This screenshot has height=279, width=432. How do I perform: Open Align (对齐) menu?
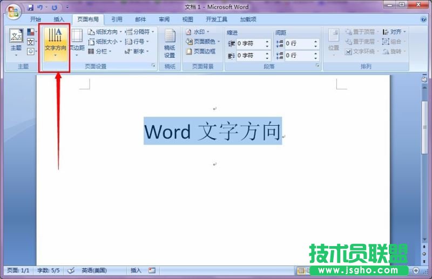click(394, 32)
